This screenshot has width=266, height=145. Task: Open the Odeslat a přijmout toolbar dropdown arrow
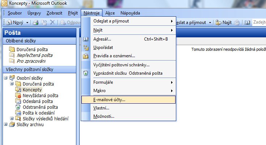210,22
